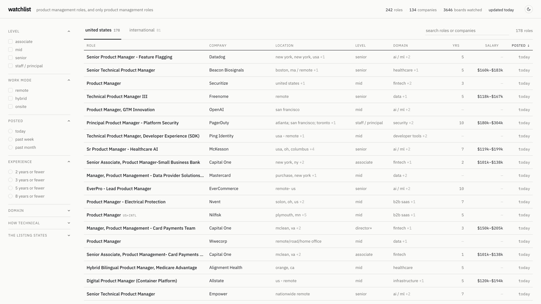This screenshot has width=541, height=304.
Task: Click the 'nationwide remote' location cell
Action: click(x=292, y=294)
